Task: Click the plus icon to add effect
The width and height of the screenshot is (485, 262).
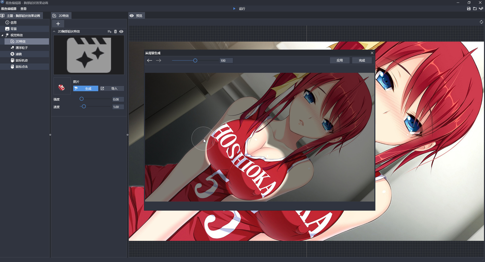Action: coord(58,24)
